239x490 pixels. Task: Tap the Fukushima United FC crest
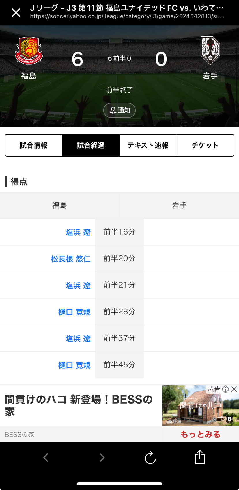(29, 51)
